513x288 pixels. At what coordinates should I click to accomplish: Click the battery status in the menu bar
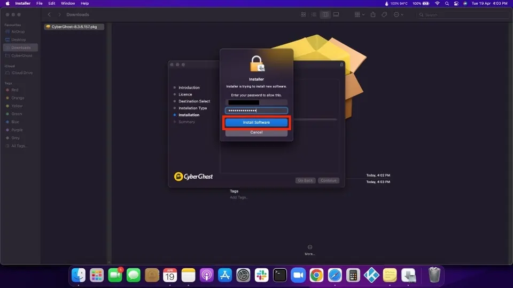[x=421, y=3]
